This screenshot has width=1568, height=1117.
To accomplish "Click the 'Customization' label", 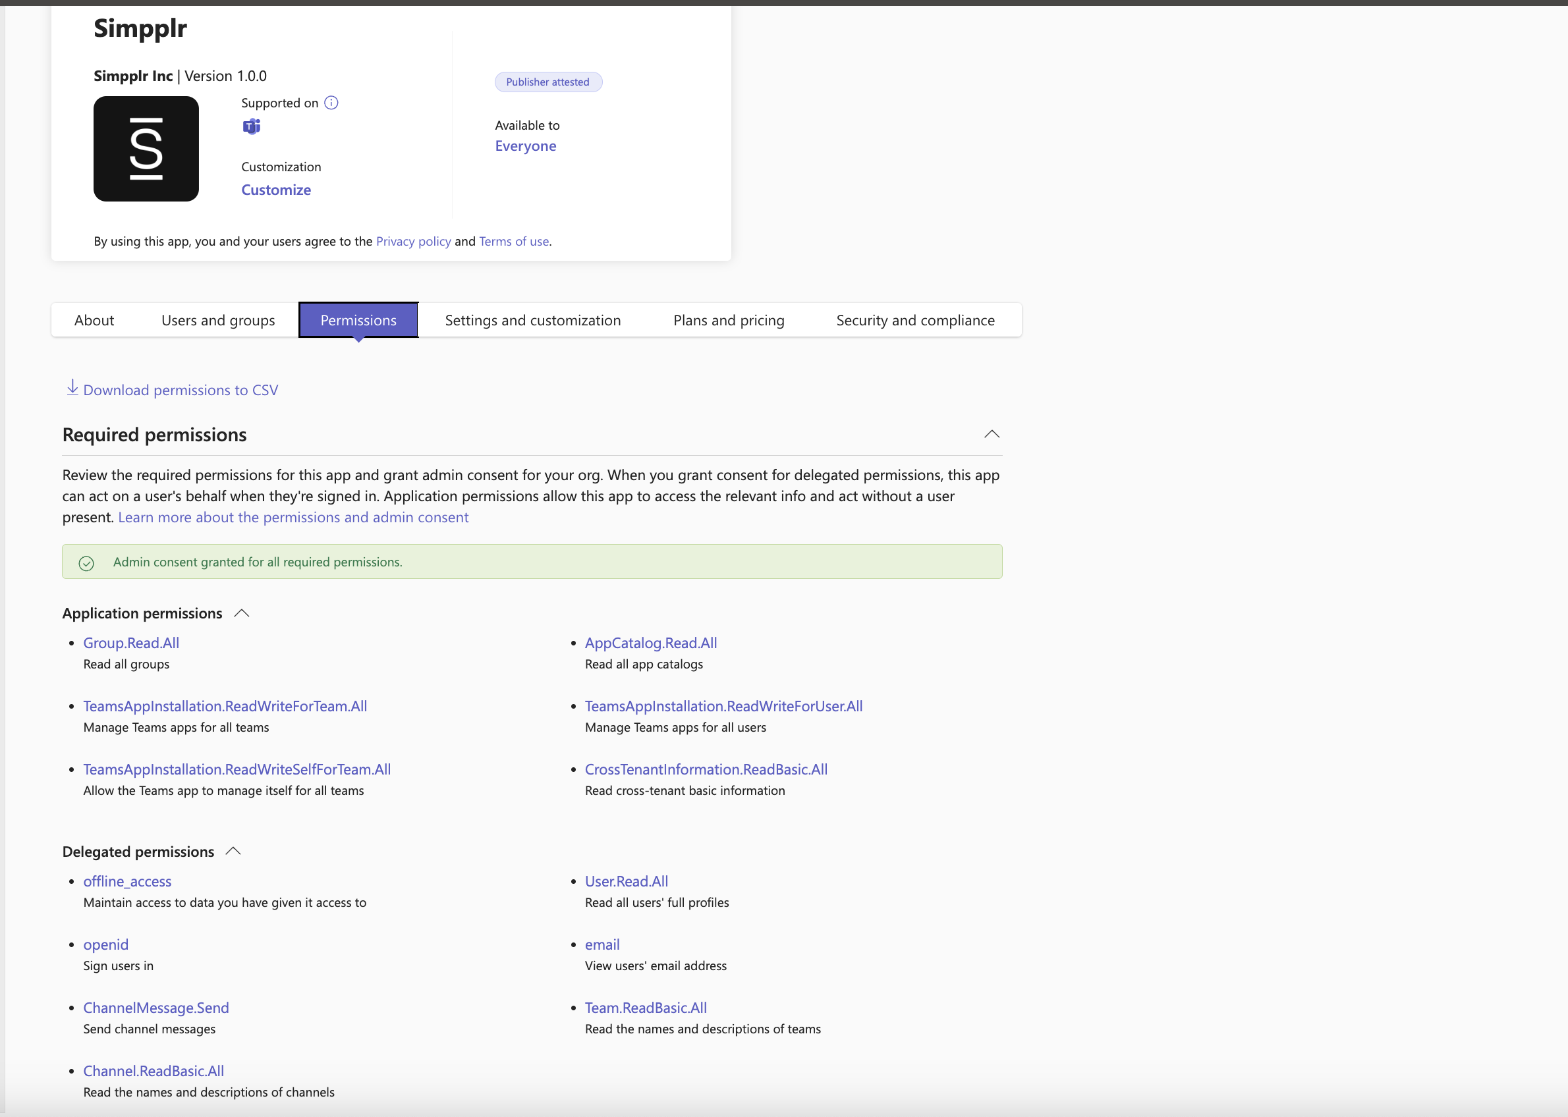I will coord(281,167).
